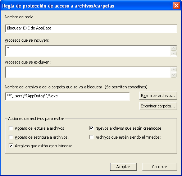Uncheck Nuevos archivos que están creándose
Viewport: 182px width, 176px height.
(x=91, y=128)
